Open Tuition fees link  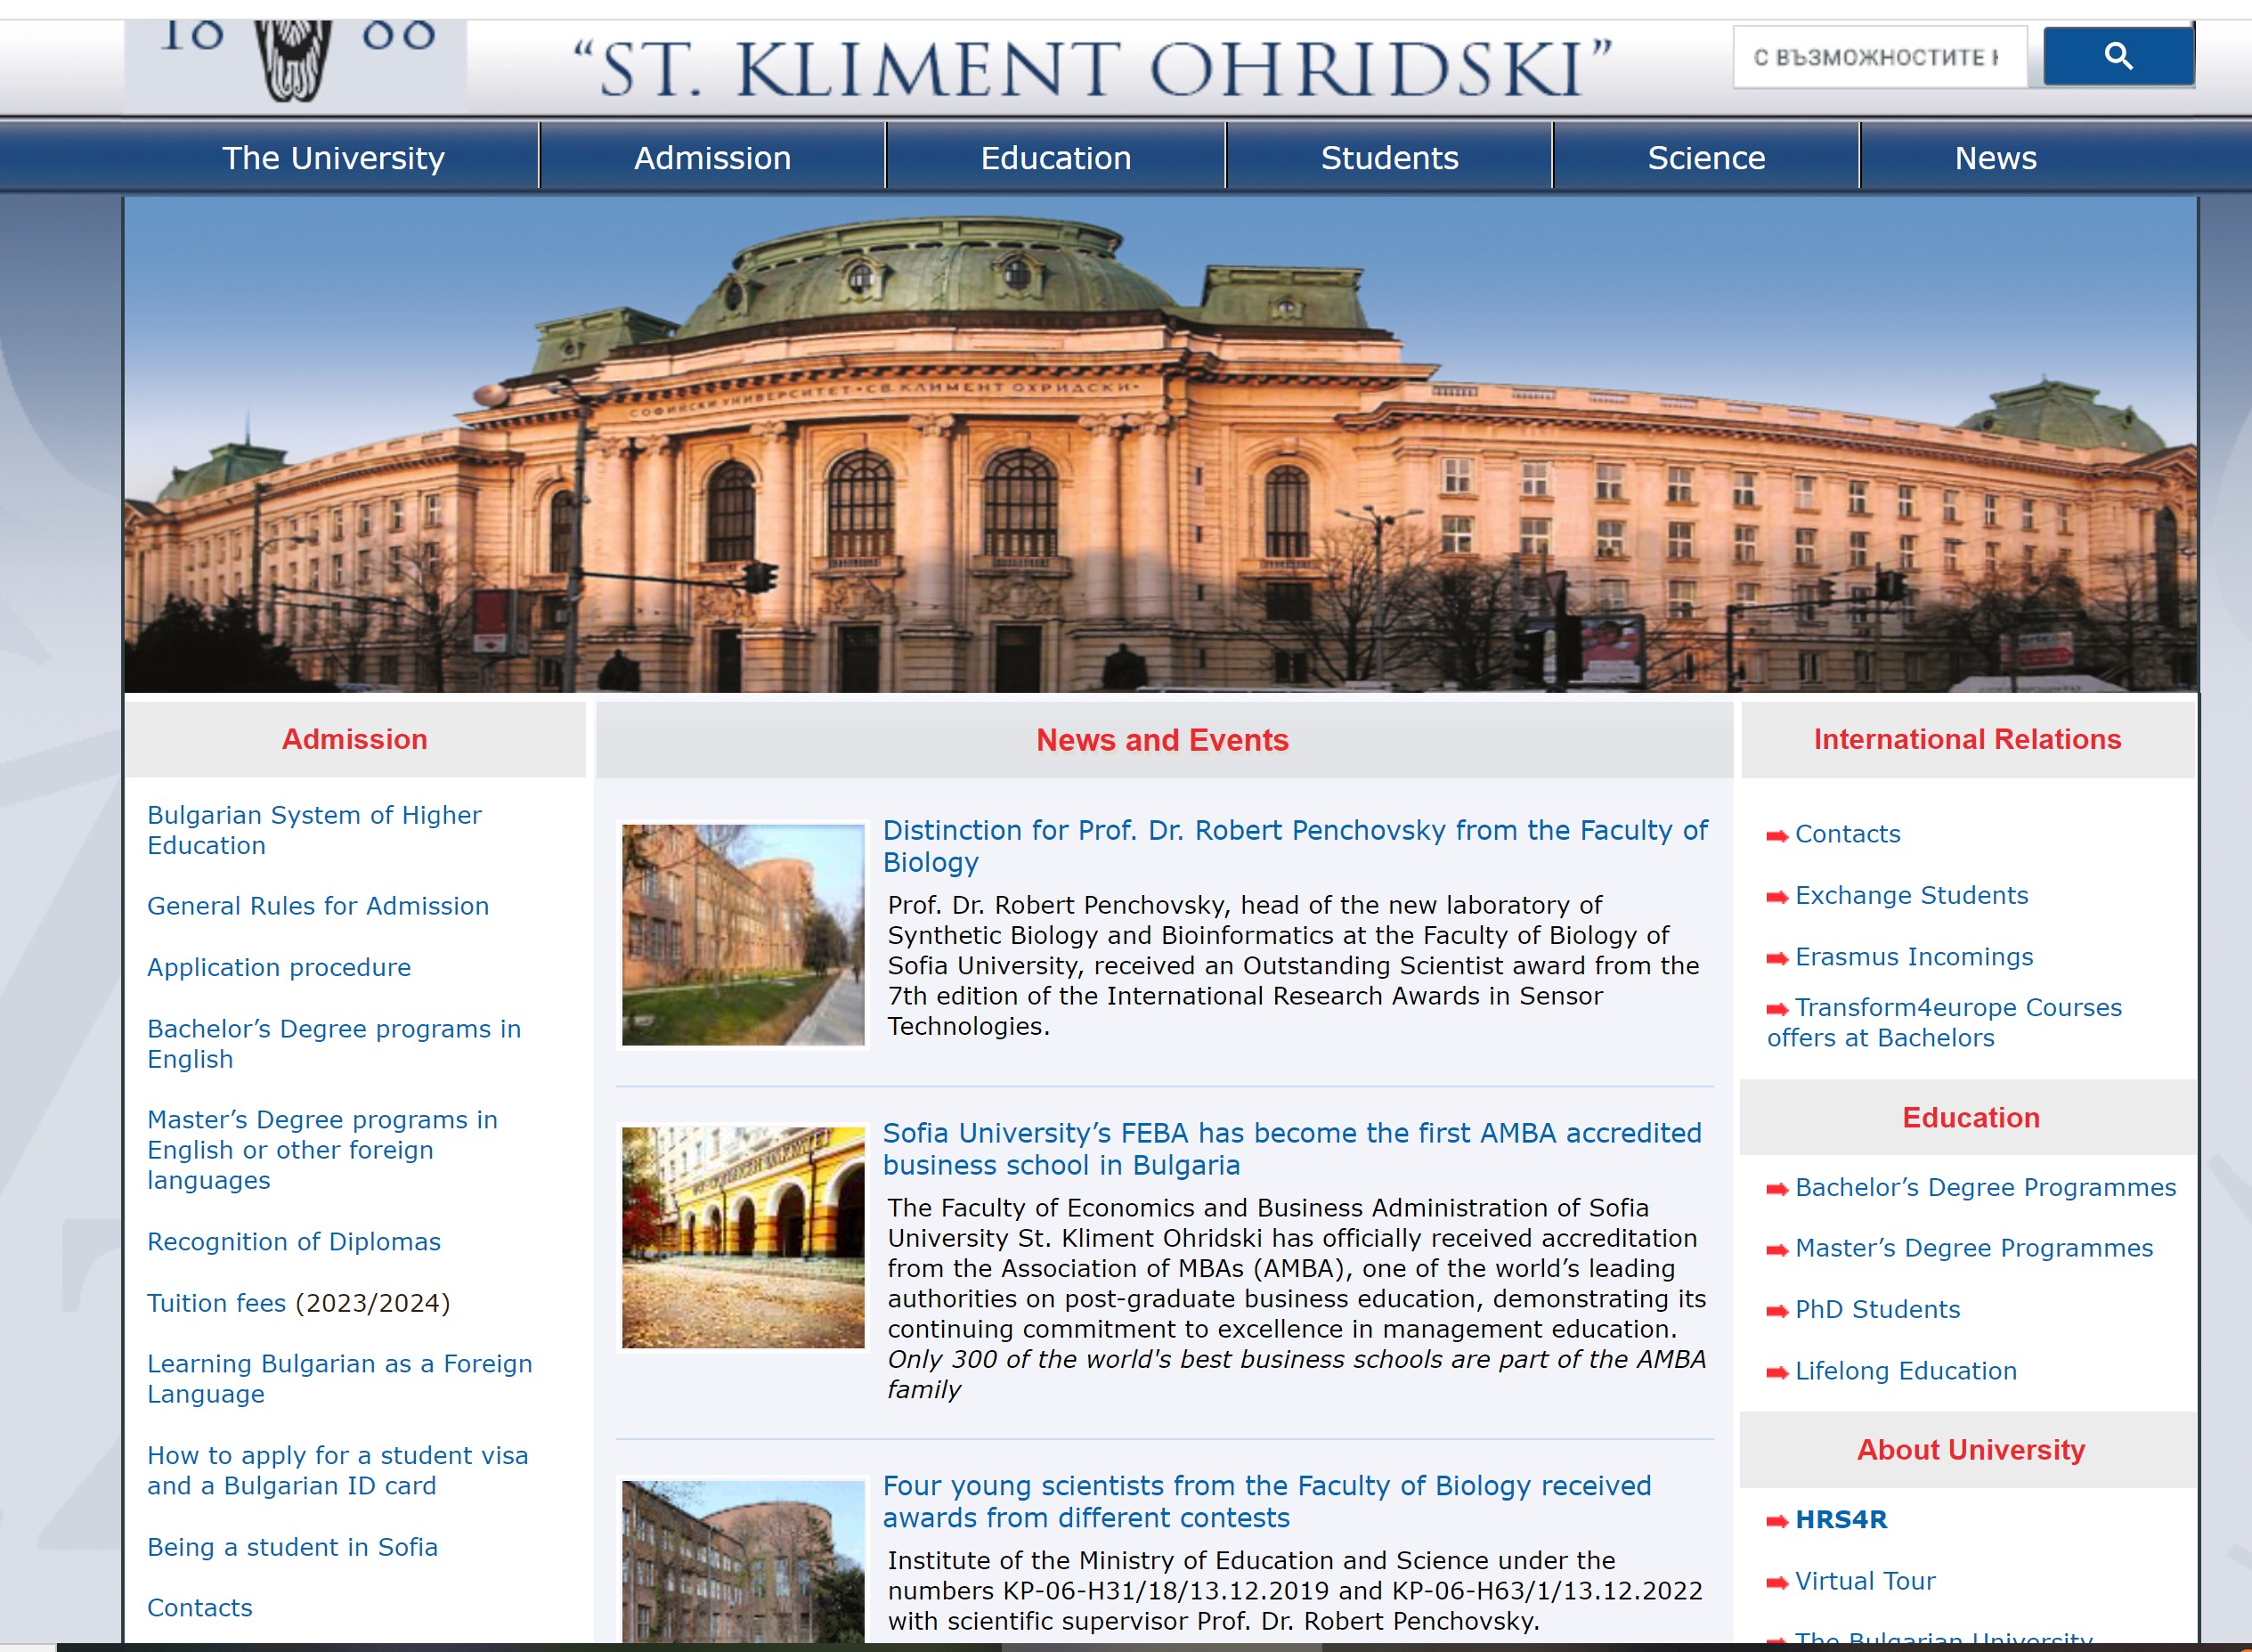[x=216, y=1303]
